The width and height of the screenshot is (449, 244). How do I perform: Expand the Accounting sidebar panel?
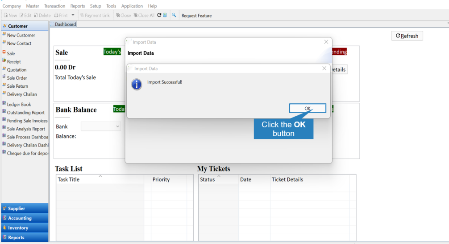click(x=25, y=218)
